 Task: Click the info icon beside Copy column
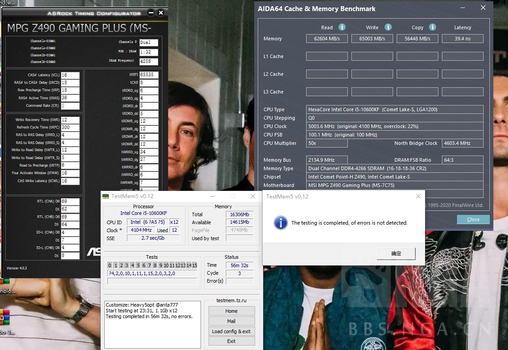coord(432,27)
